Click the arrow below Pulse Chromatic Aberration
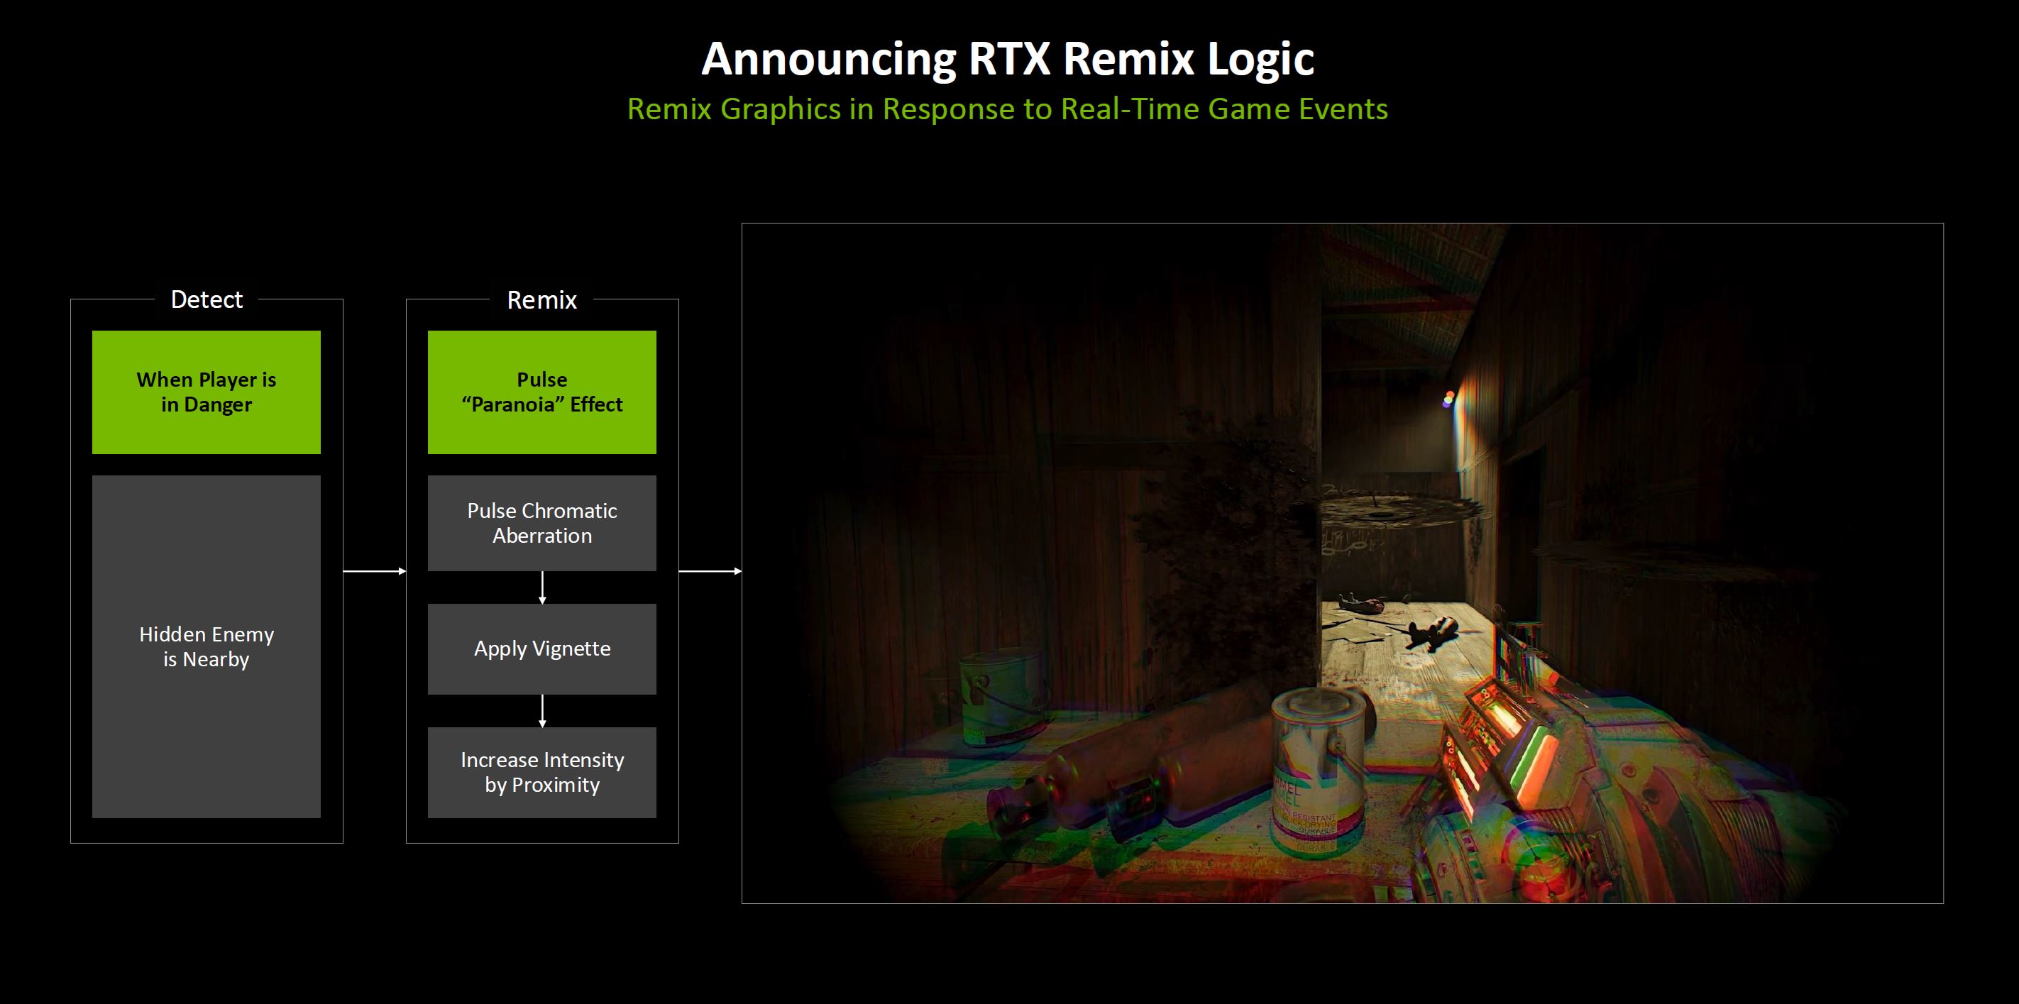 tap(542, 587)
